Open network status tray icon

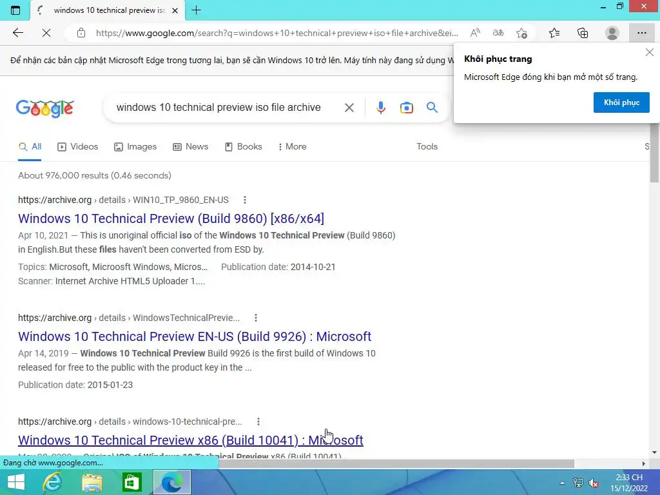click(578, 483)
